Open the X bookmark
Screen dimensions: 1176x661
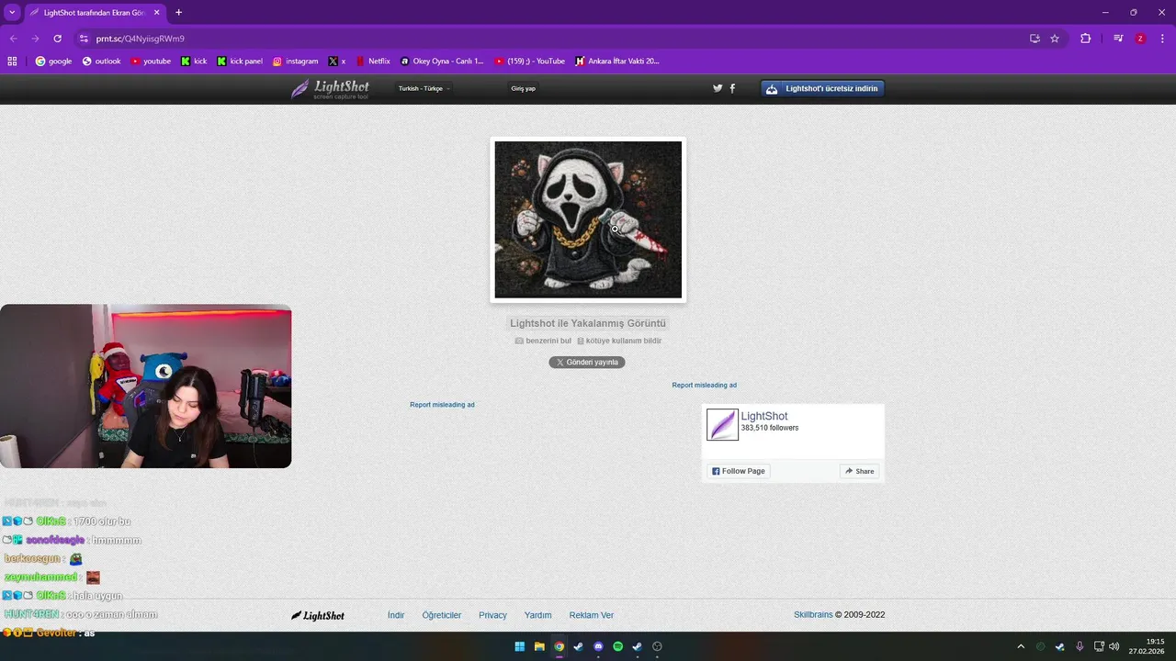(x=337, y=62)
